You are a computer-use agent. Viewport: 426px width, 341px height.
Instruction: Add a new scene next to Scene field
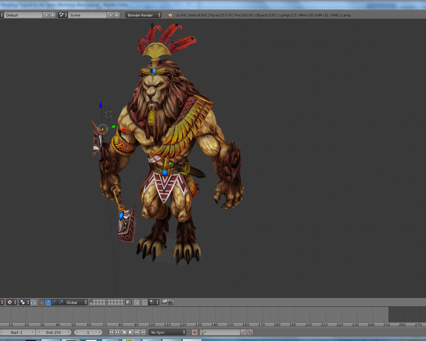pyautogui.click(x=110, y=15)
